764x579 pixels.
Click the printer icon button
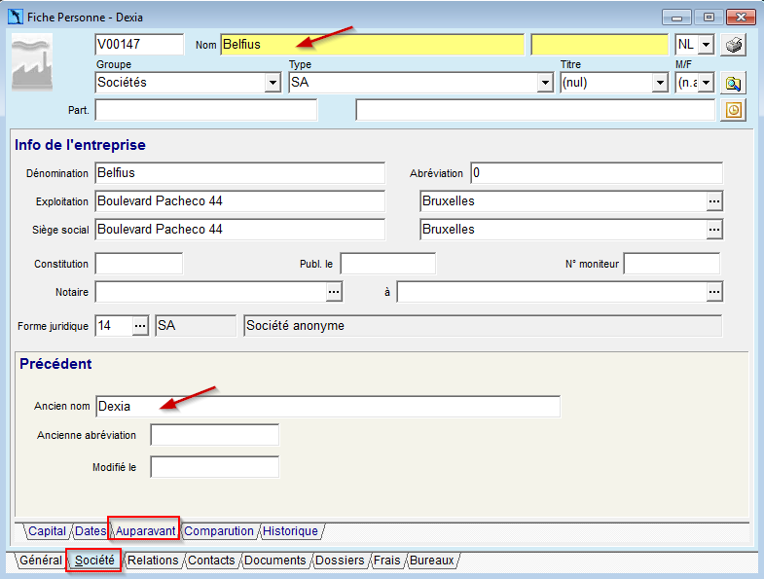pos(733,45)
